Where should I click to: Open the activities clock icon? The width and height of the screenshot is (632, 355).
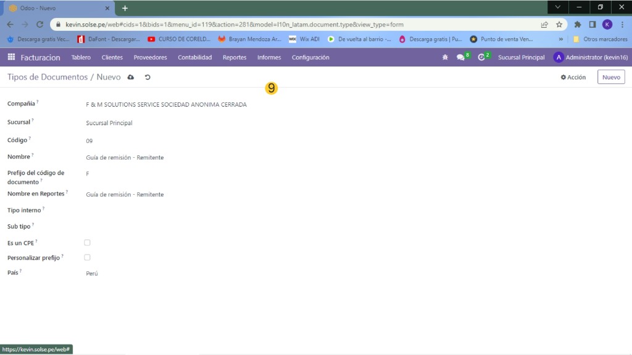(481, 57)
